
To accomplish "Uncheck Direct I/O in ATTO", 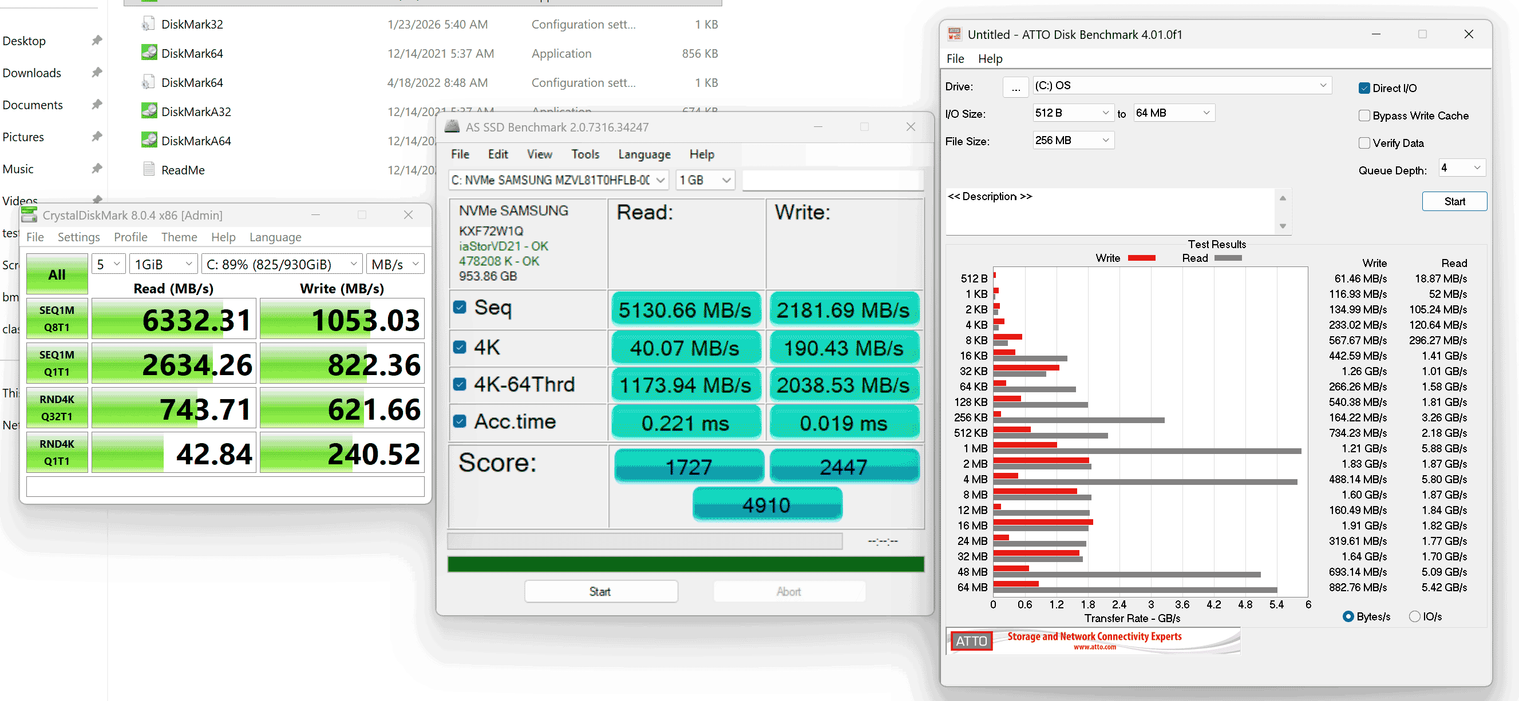I will pyautogui.click(x=1364, y=88).
